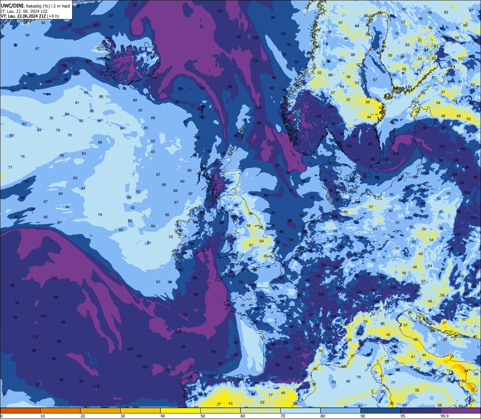The image size is (481, 419).
Task: Click the legend label 70
Action: tap(283, 416)
